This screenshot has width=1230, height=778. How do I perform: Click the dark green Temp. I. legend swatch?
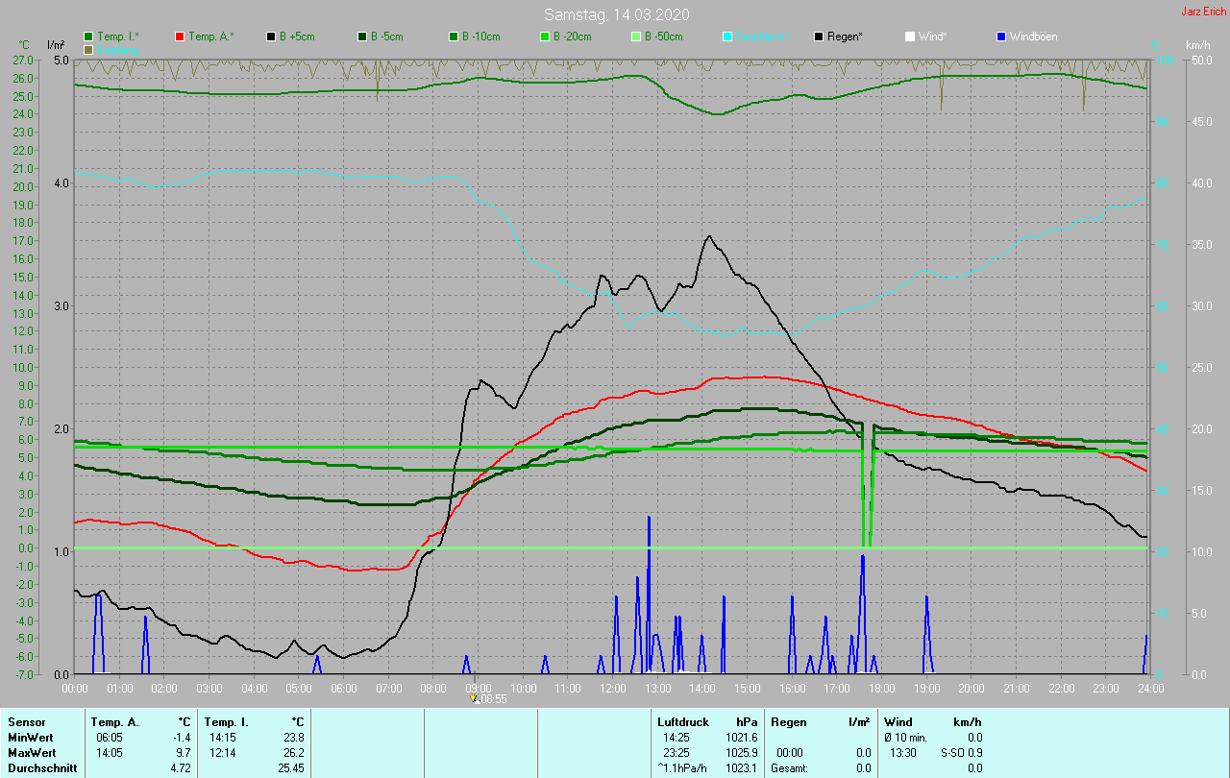point(88,36)
